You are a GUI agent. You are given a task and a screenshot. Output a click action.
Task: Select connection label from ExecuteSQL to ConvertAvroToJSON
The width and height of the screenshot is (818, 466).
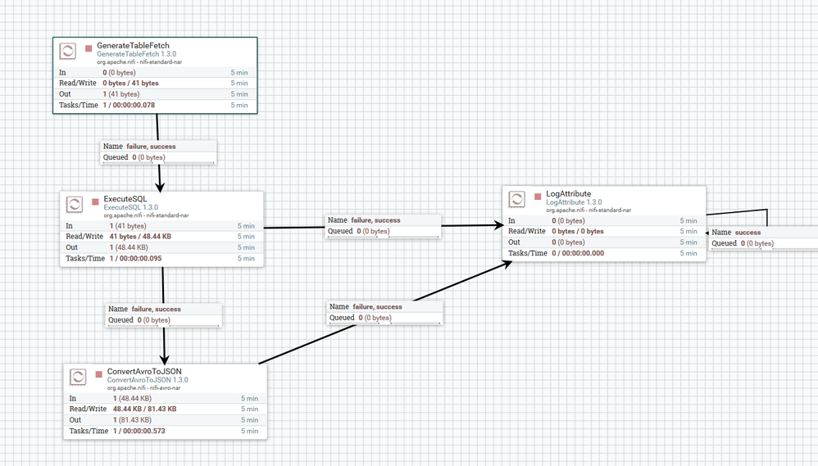tap(164, 314)
